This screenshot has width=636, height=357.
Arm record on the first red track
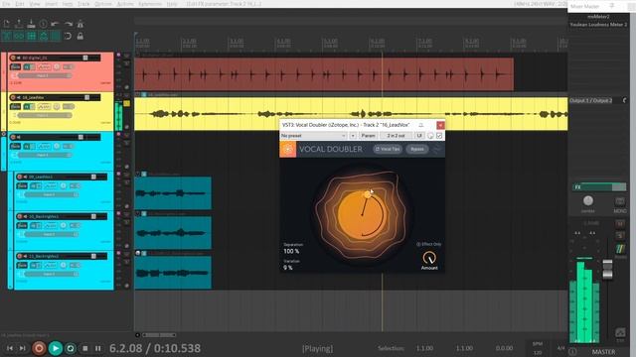(x=13, y=58)
